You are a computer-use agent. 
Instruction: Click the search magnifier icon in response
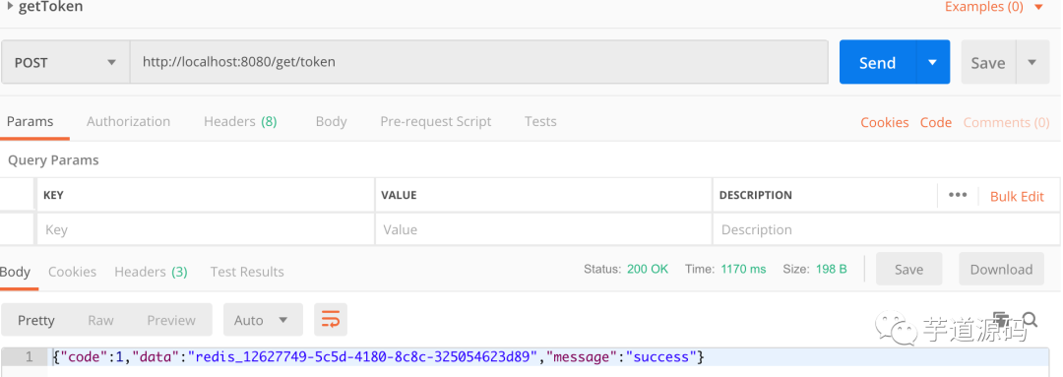[x=1031, y=319]
